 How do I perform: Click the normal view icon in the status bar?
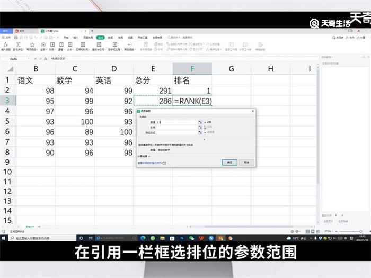point(307,231)
